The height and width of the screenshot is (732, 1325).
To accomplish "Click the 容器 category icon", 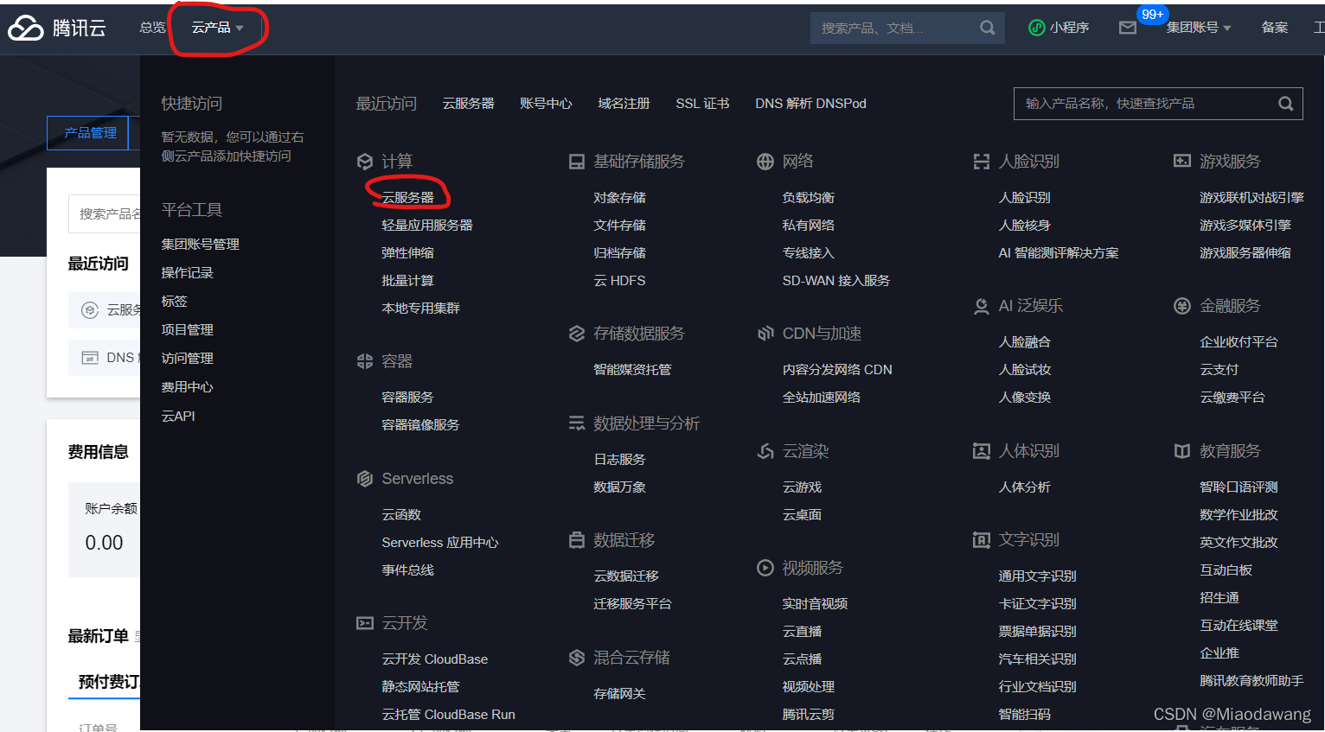I will [365, 361].
